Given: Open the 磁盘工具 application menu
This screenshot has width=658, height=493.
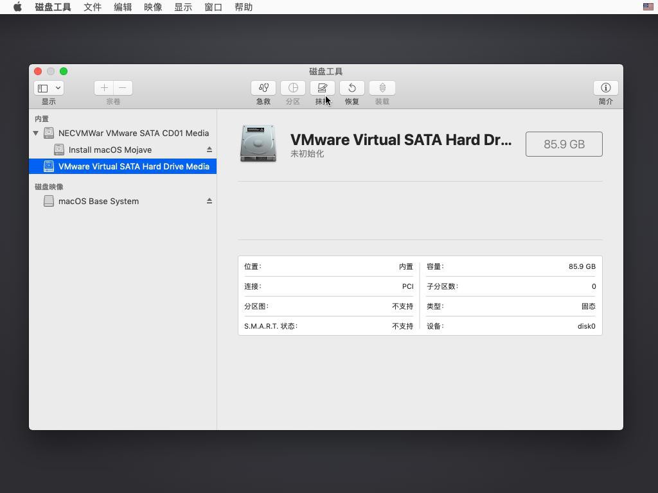Looking at the screenshot, I should [53, 7].
